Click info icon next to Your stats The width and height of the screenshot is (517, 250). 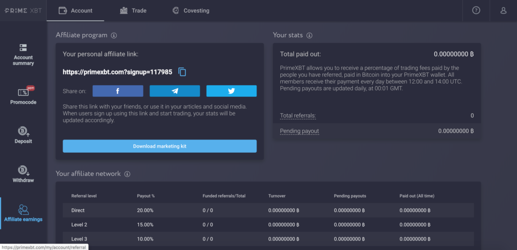click(x=309, y=35)
